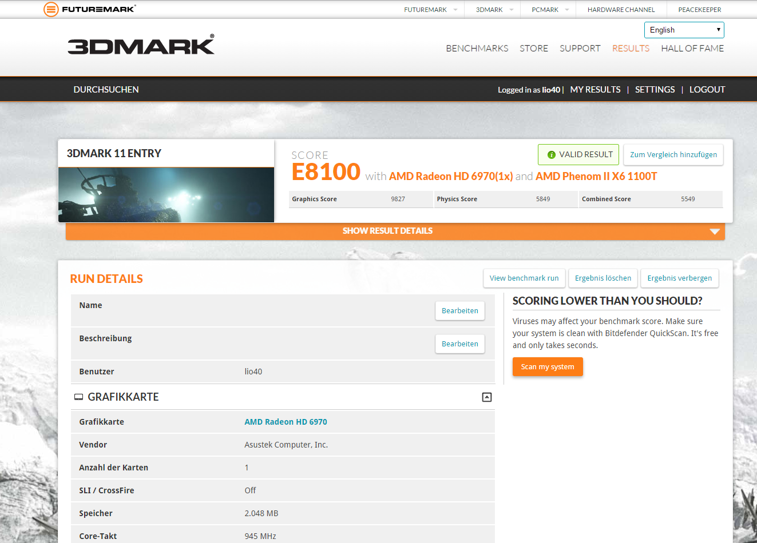Open My Results
The width and height of the screenshot is (757, 543).
(595, 90)
